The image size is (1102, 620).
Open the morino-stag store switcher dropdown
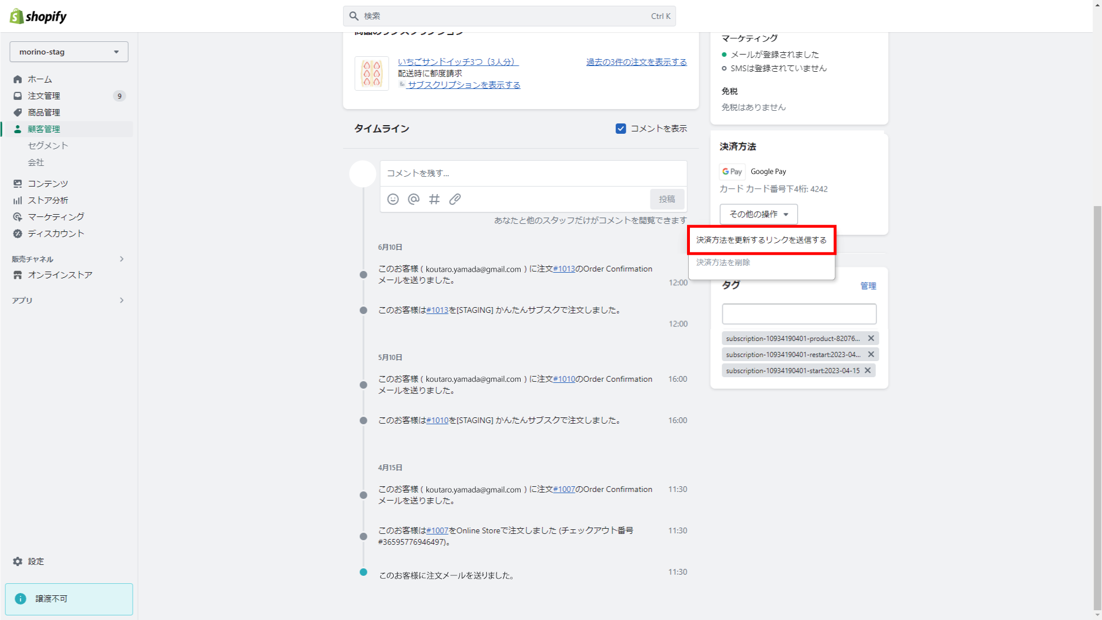69,52
